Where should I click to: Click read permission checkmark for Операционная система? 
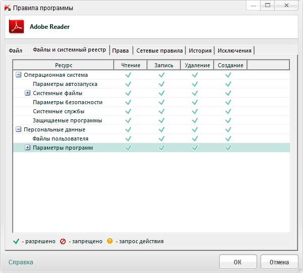[128, 75]
